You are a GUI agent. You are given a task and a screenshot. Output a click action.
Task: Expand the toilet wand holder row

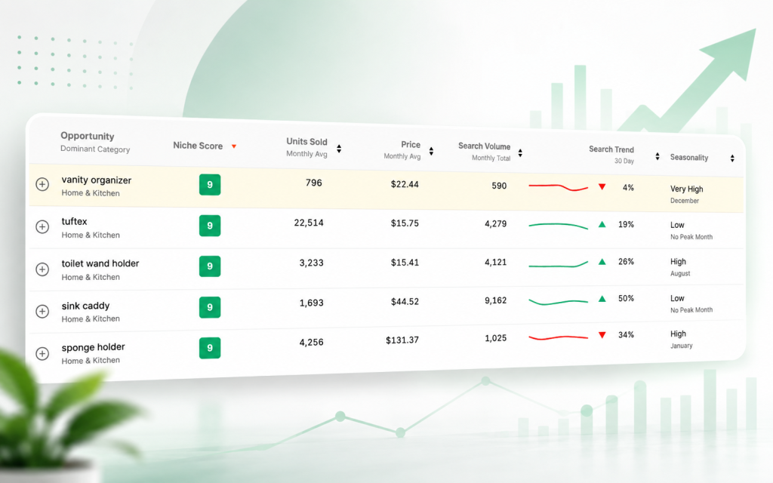click(42, 269)
